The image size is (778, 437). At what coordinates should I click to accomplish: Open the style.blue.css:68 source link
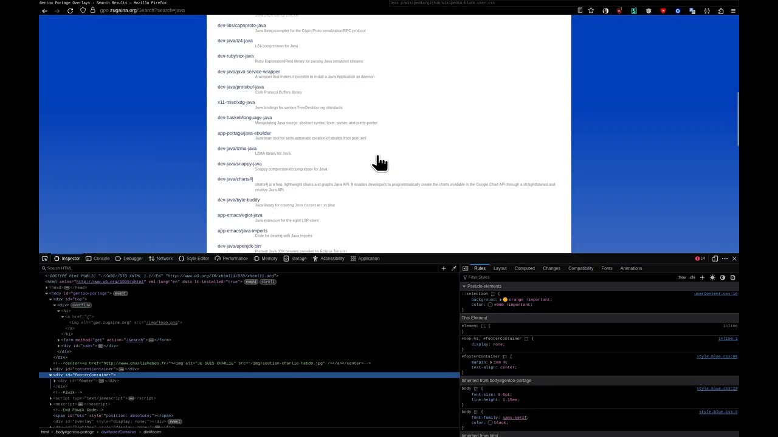pos(717,356)
